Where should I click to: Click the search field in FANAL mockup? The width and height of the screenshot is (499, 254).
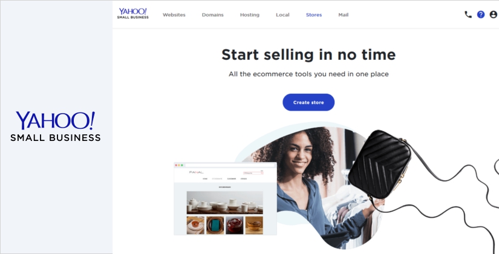click(253, 173)
